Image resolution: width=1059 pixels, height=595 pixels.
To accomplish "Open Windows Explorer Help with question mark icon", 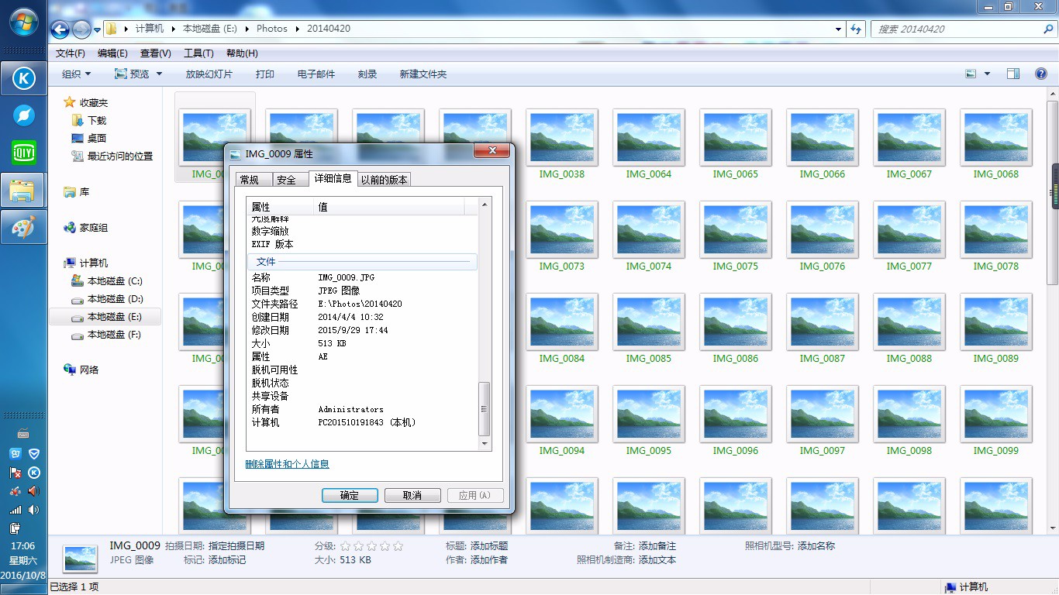I will (1041, 74).
